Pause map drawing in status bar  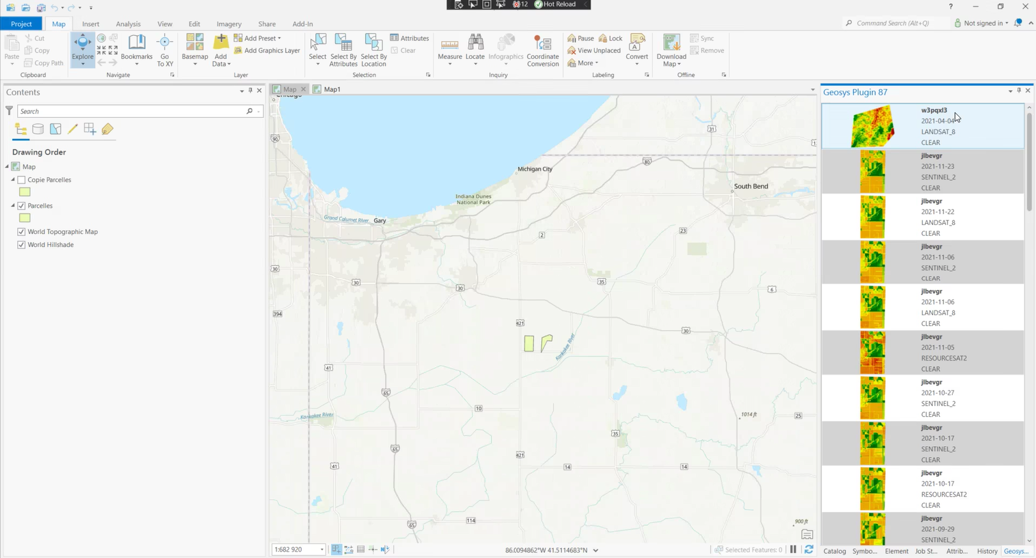[794, 550]
